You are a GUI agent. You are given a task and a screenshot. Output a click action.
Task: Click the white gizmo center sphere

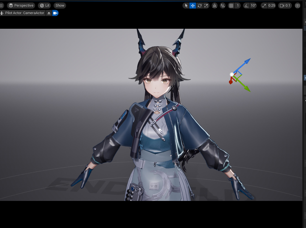[x=232, y=74]
